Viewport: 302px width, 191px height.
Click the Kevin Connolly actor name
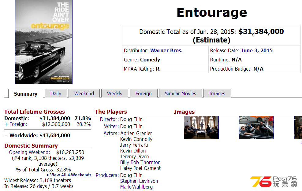pyautogui.click(x=136, y=139)
